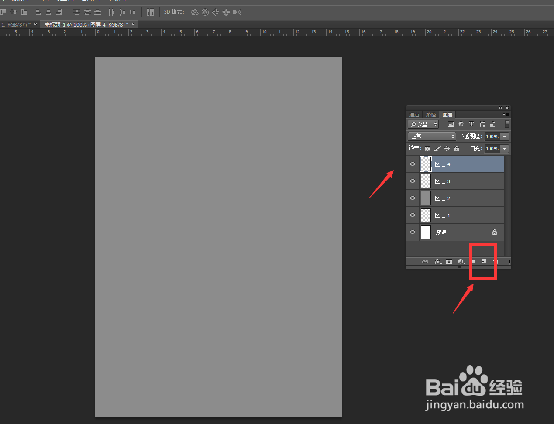Screen dimensions: 554x424
Task: Hide layer 图层 3 with its eye
Action: point(413,181)
